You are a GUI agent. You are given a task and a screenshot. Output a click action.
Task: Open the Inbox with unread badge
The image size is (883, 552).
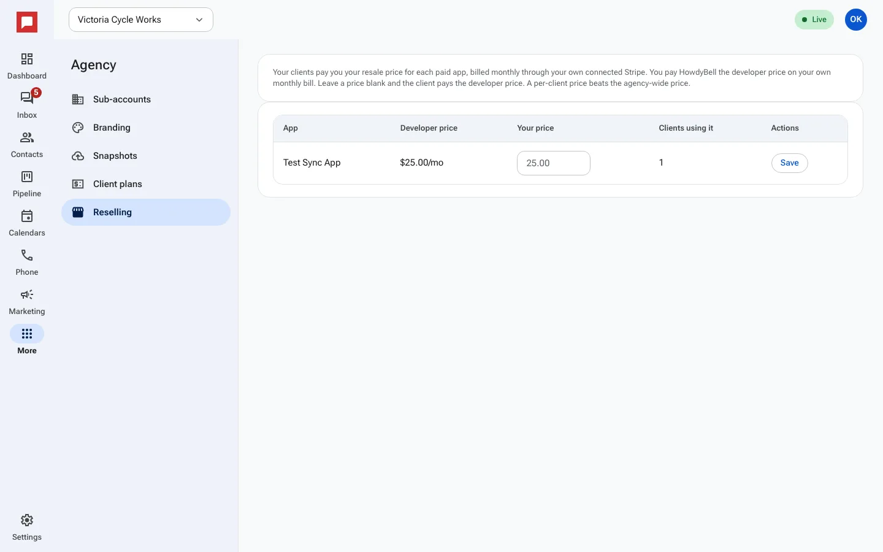(x=27, y=98)
